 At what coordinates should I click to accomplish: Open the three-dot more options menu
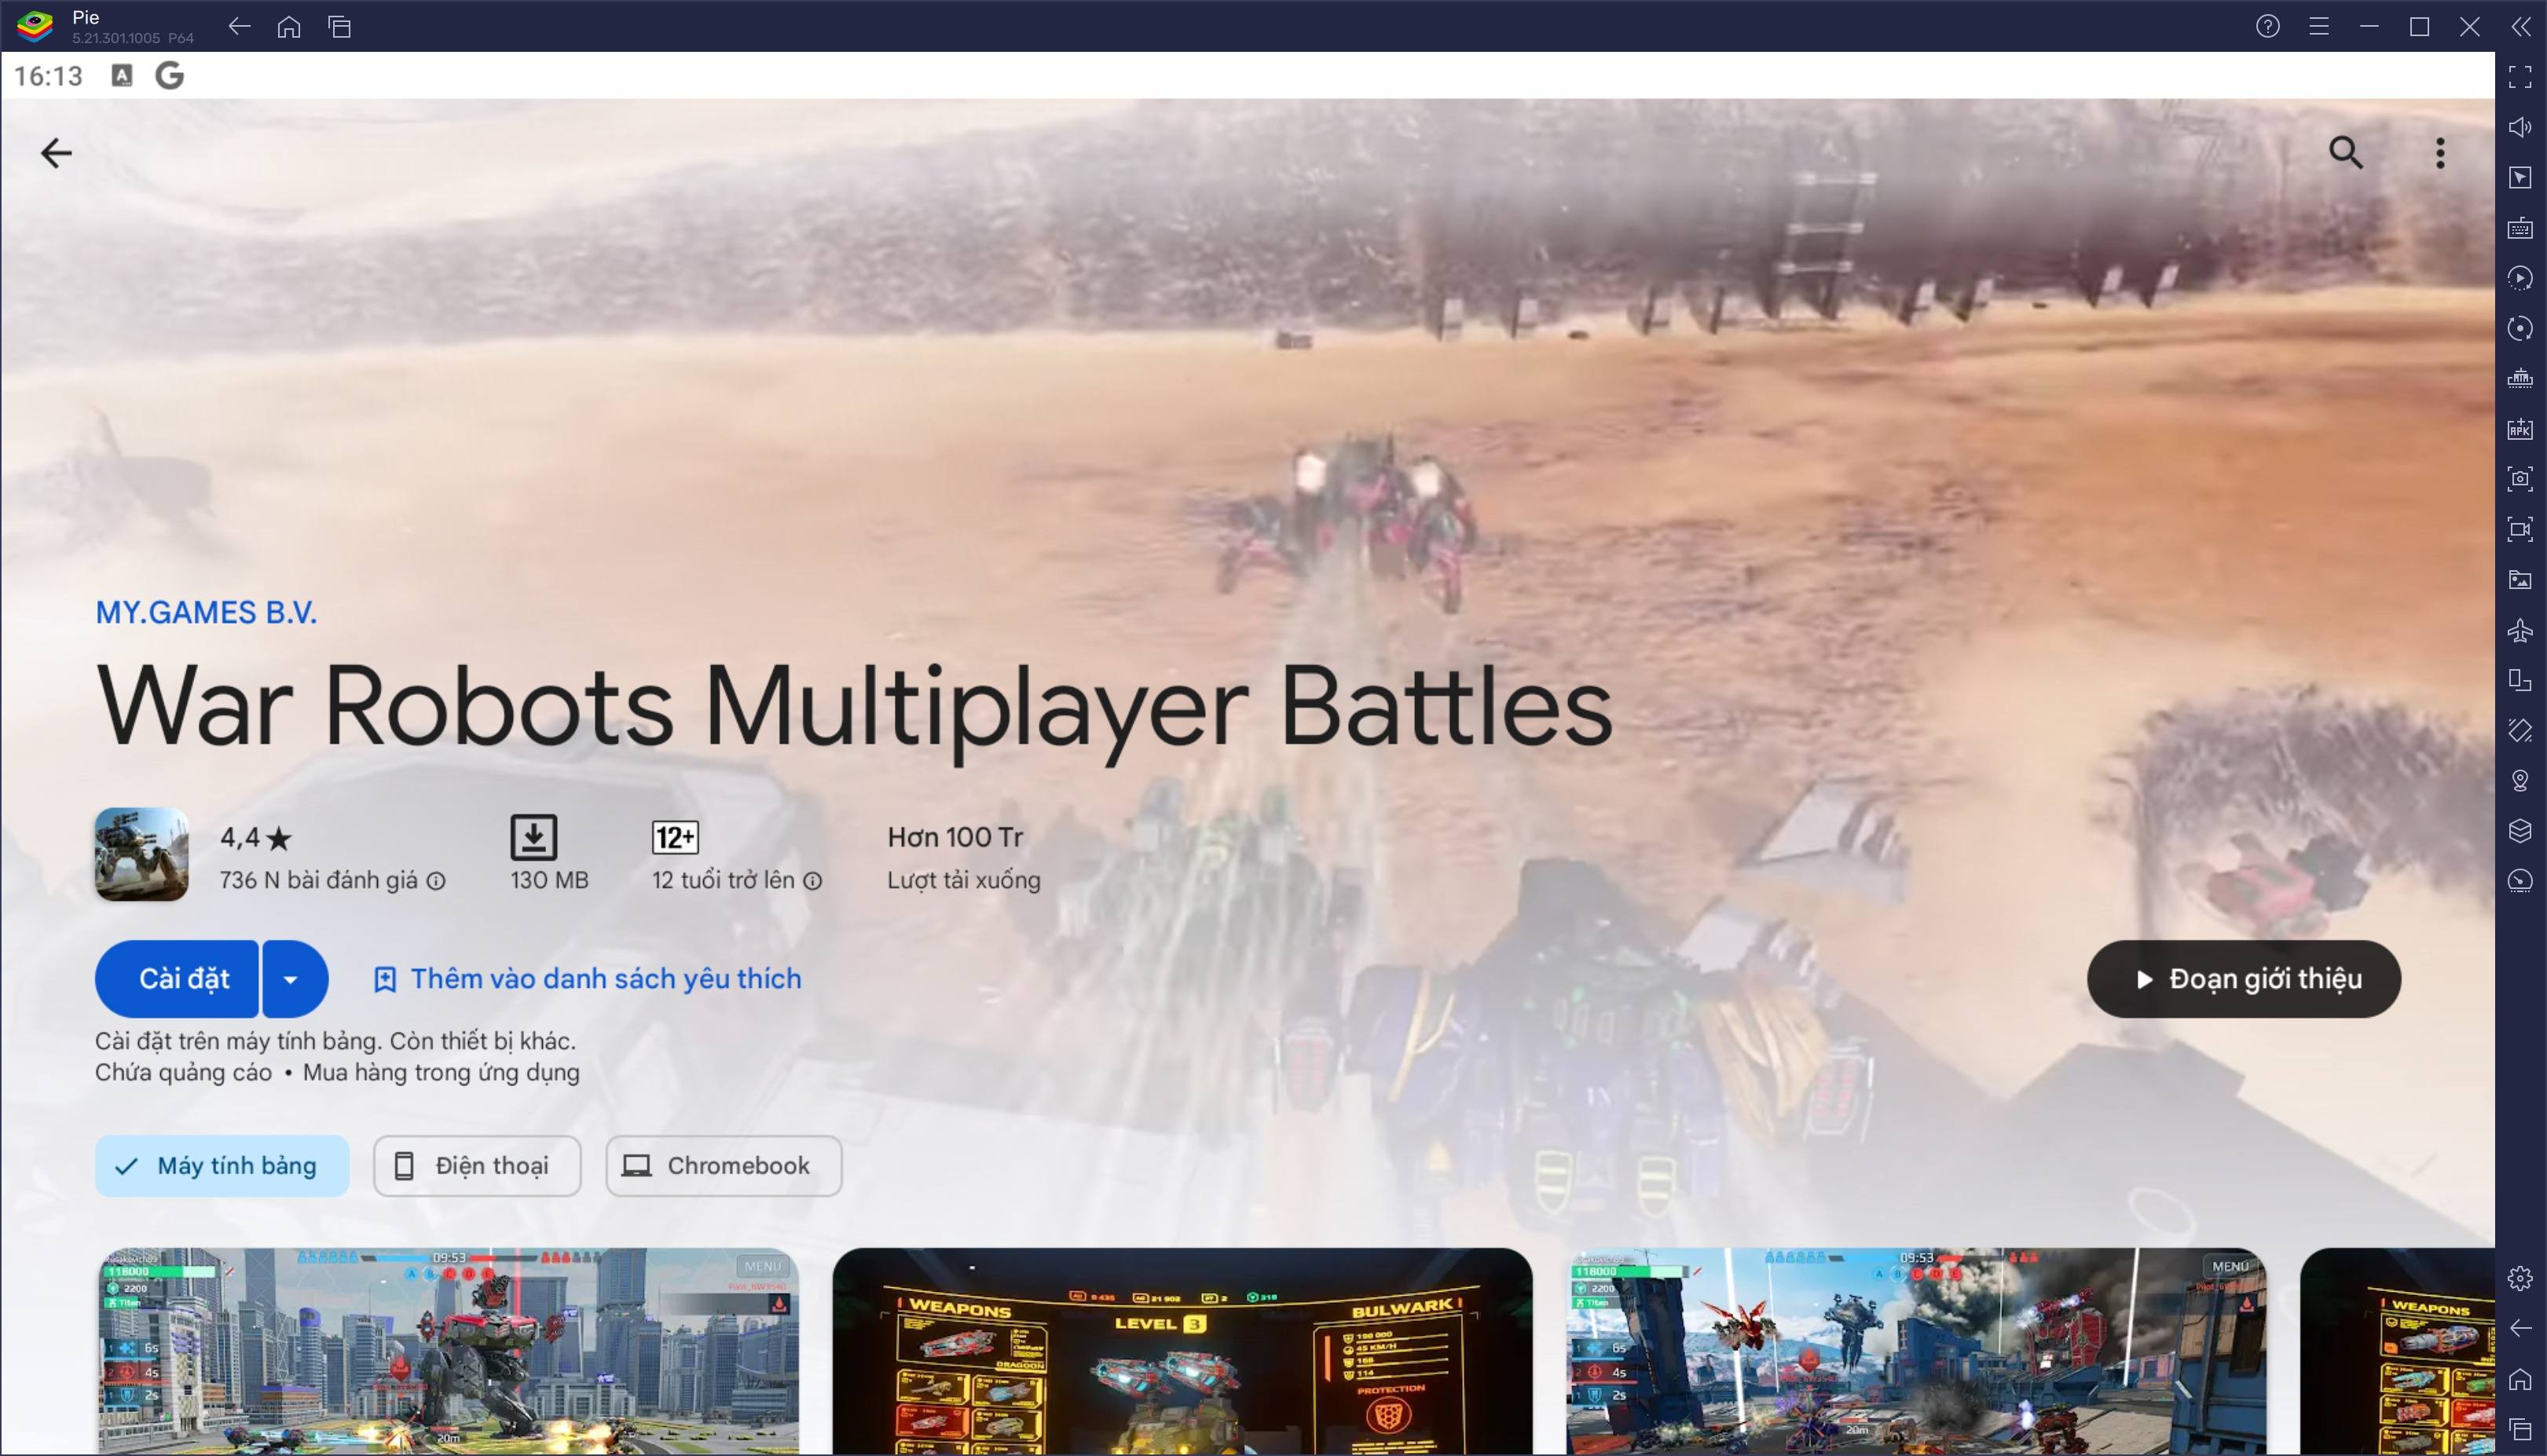(x=2440, y=153)
